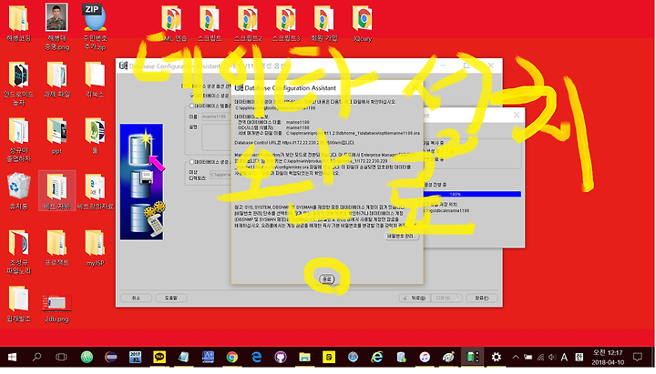Open Task View on the taskbar
656x374 pixels.
pos(61,358)
